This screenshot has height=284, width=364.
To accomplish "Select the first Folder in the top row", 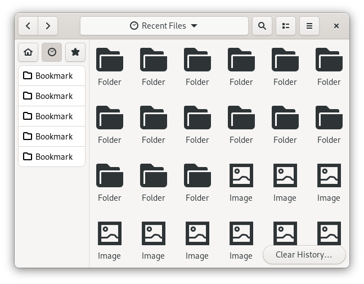I will pyautogui.click(x=110, y=66).
